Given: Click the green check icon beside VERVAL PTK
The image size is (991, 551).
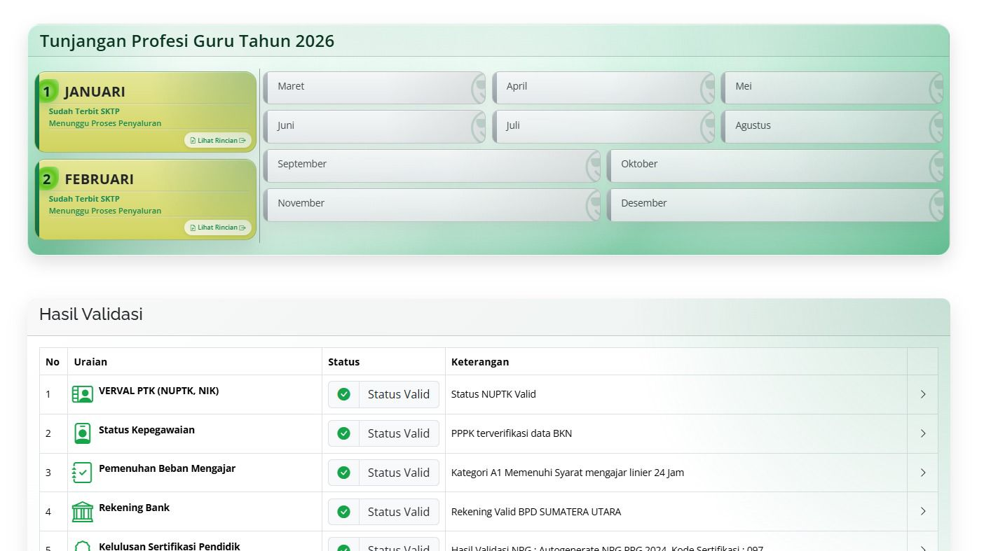Looking at the screenshot, I should [343, 394].
